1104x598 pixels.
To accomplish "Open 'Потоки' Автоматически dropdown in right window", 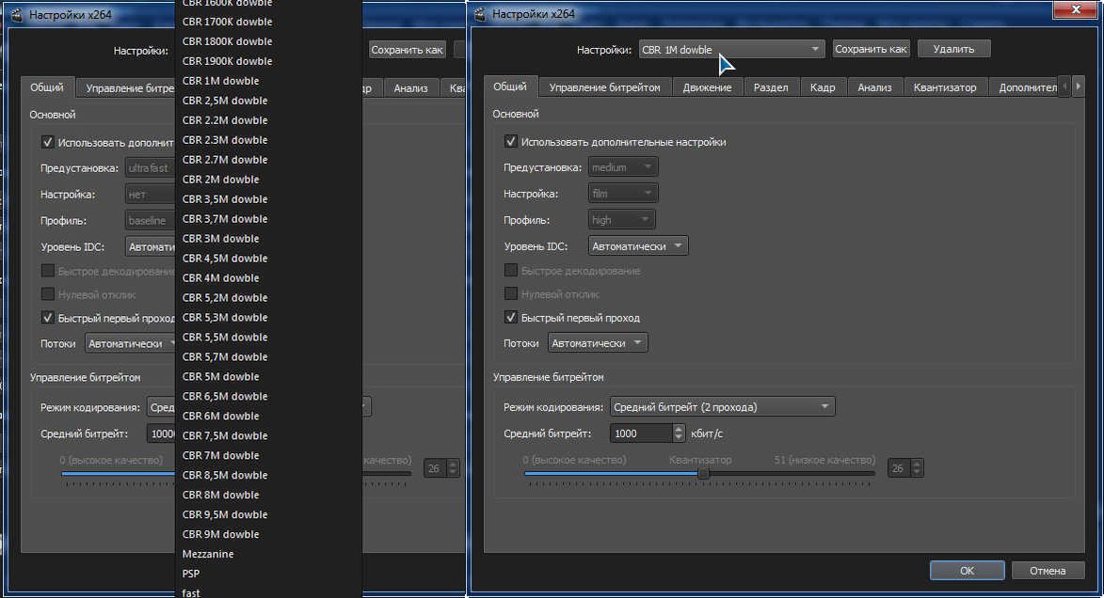I will [x=597, y=343].
